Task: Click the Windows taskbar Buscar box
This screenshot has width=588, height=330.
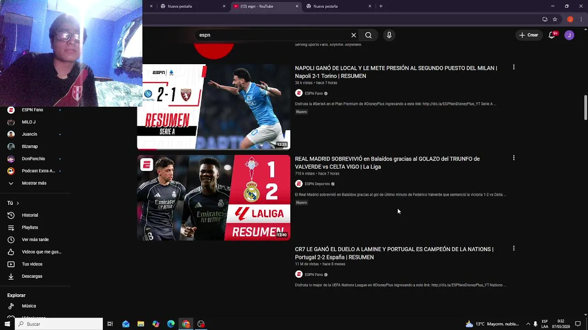Action: coord(59,324)
